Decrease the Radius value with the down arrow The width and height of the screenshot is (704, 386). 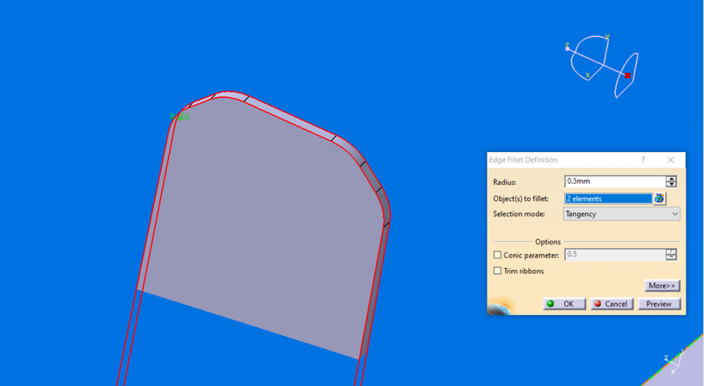point(672,185)
